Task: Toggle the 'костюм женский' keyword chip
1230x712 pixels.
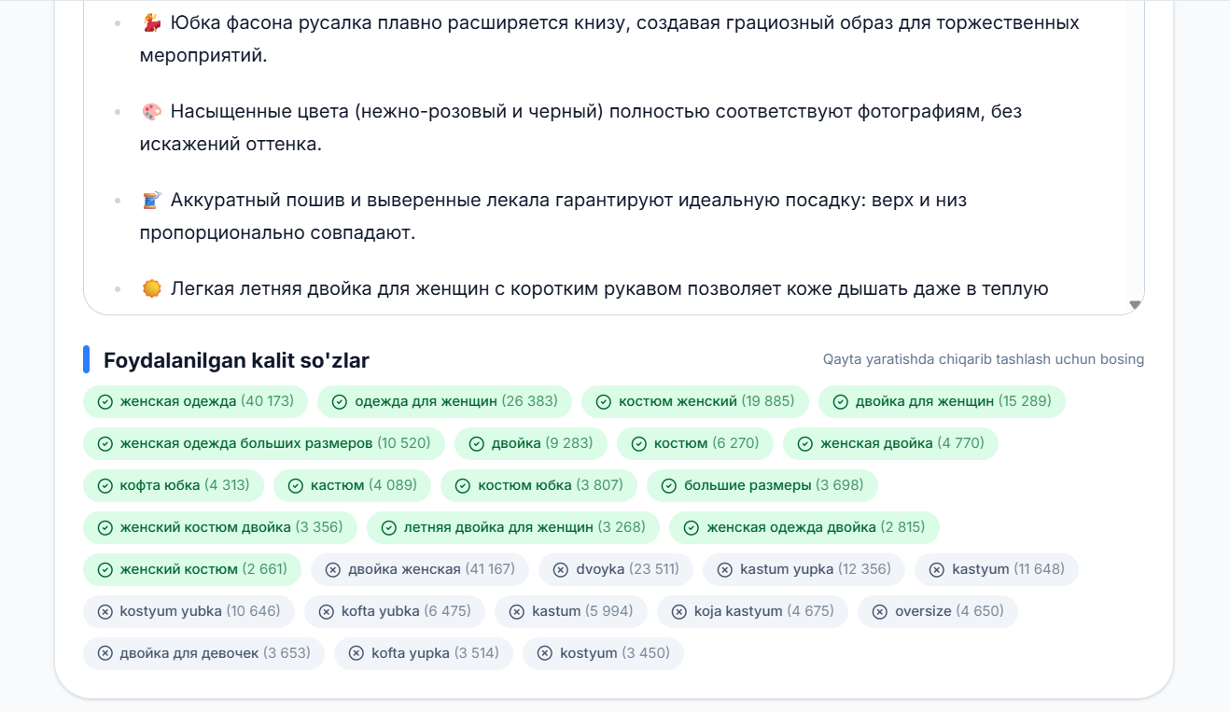Action: [695, 401]
